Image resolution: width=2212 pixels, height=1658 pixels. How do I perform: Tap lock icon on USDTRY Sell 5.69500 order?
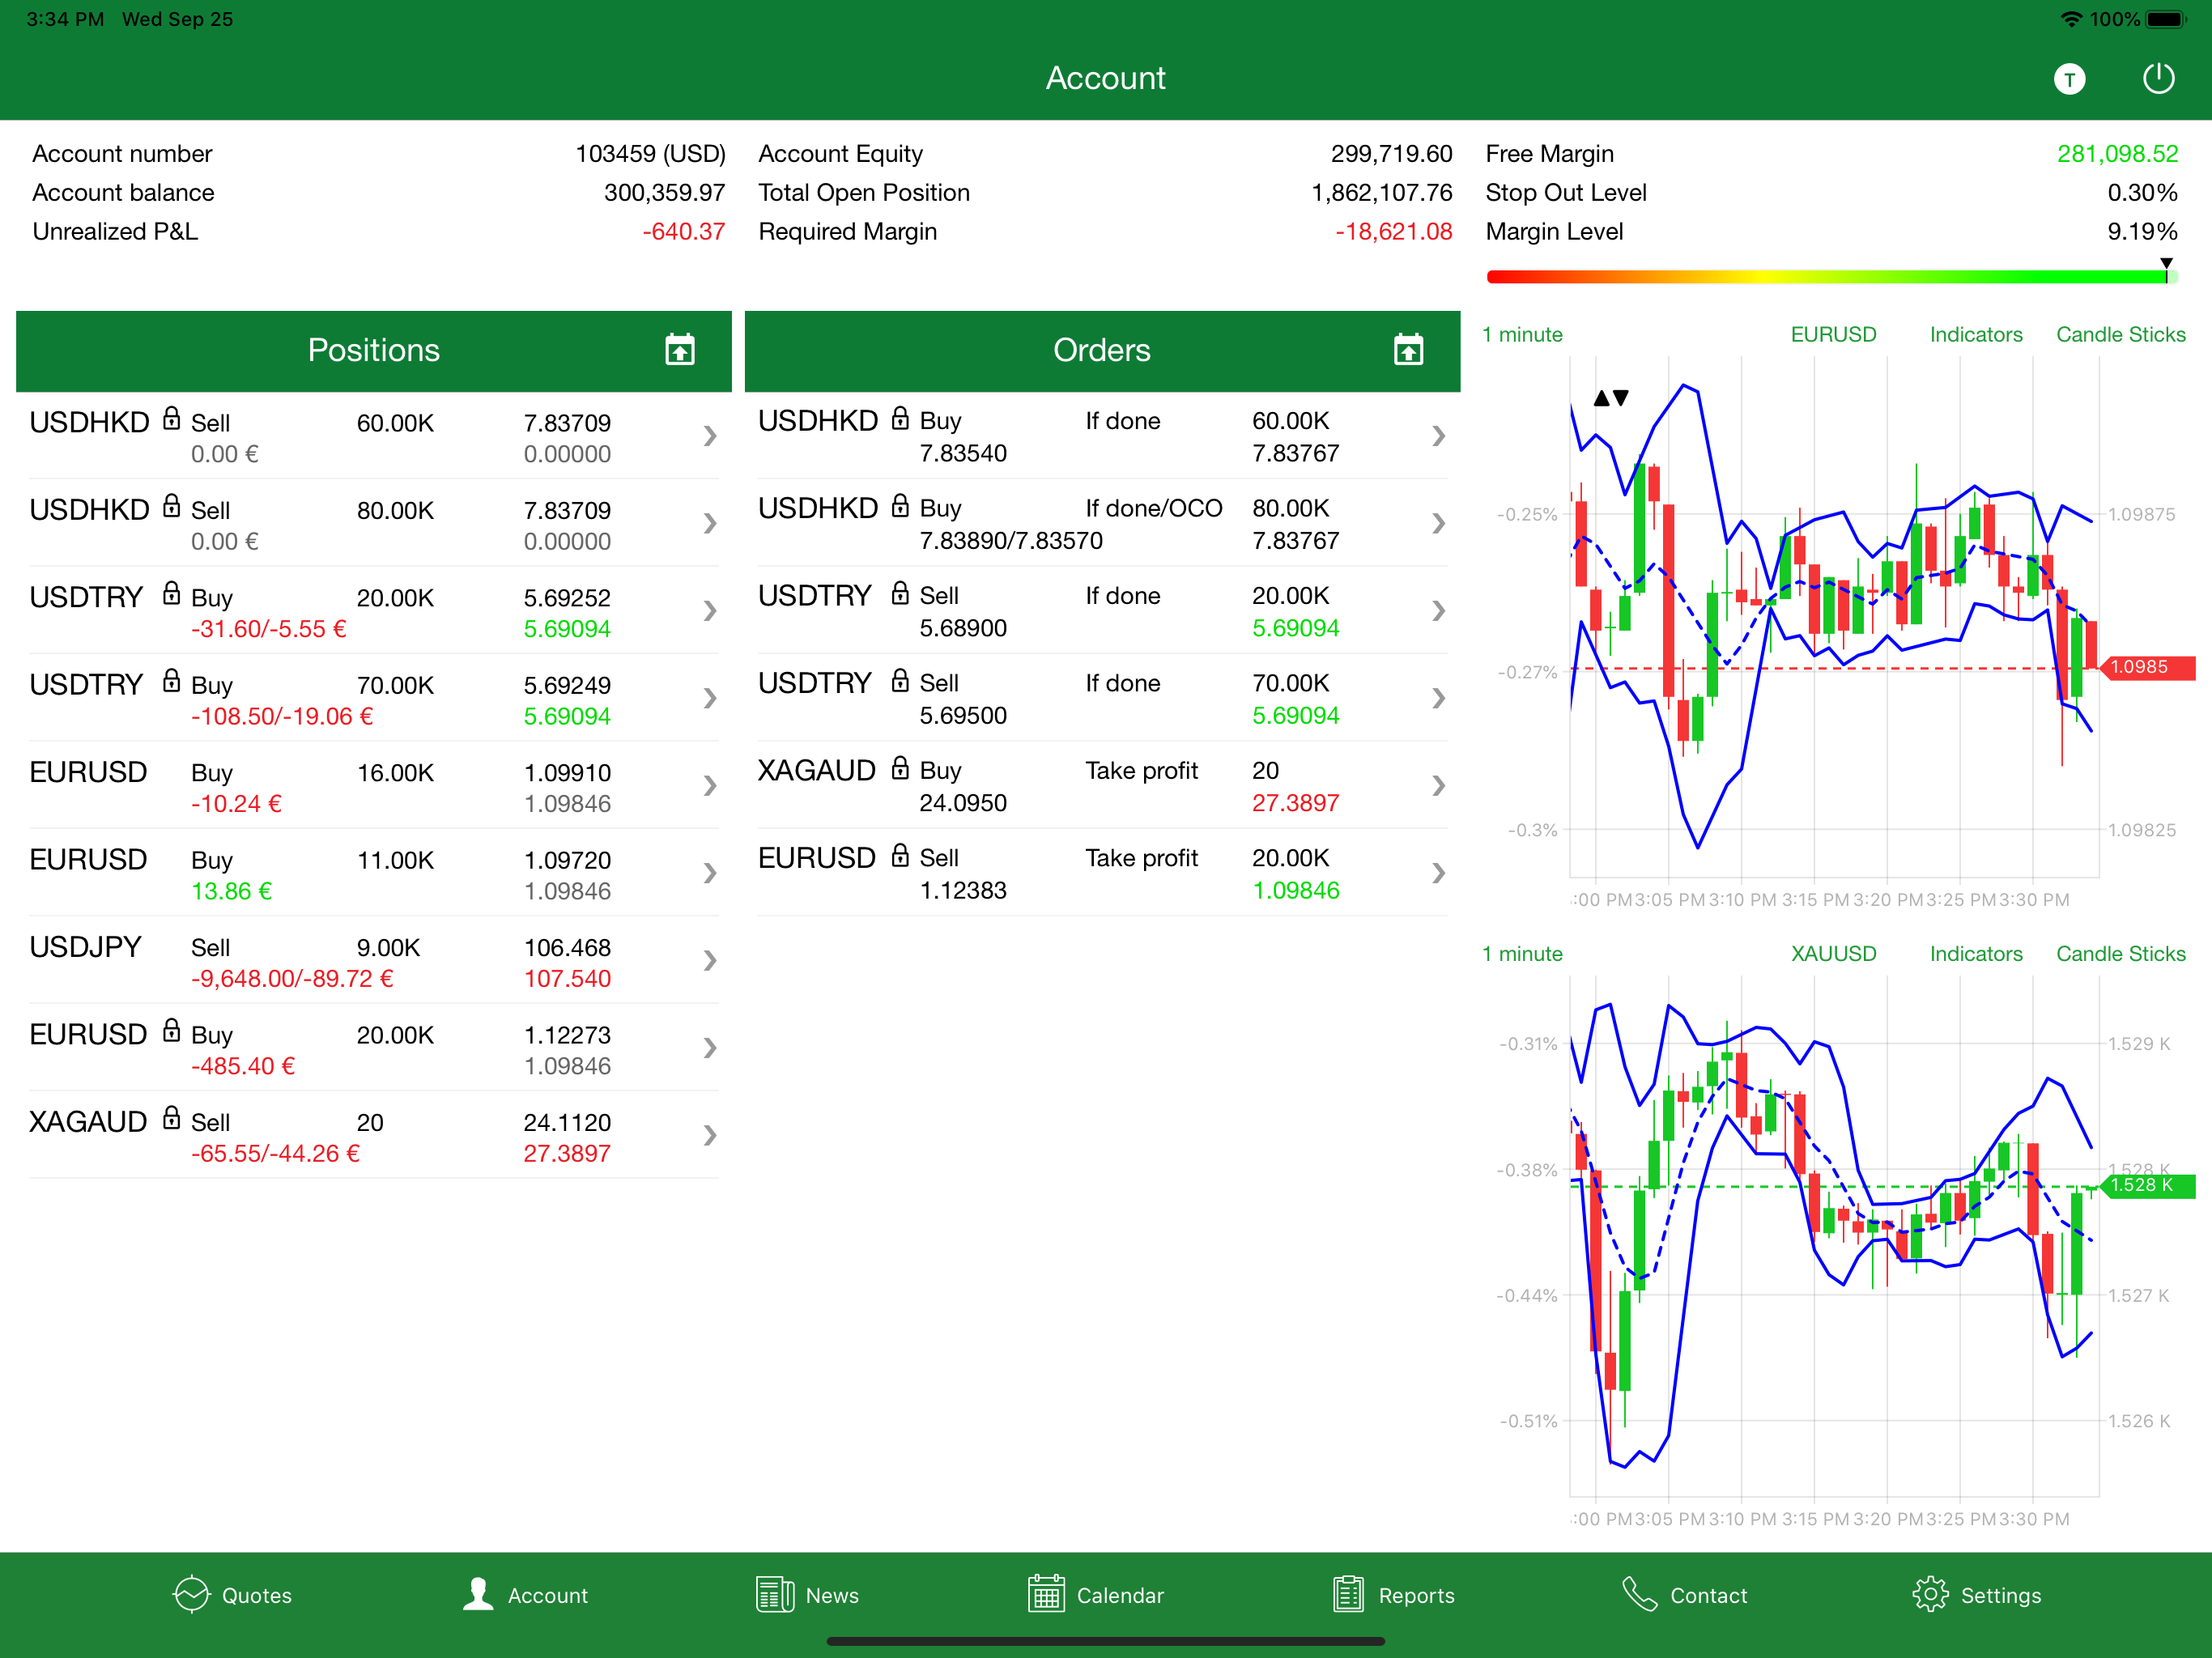tap(900, 681)
